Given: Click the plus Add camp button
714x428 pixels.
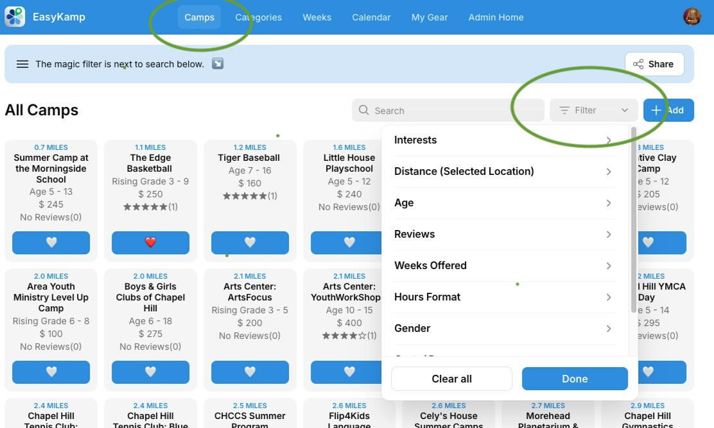Looking at the screenshot, I should pos(668,110).
